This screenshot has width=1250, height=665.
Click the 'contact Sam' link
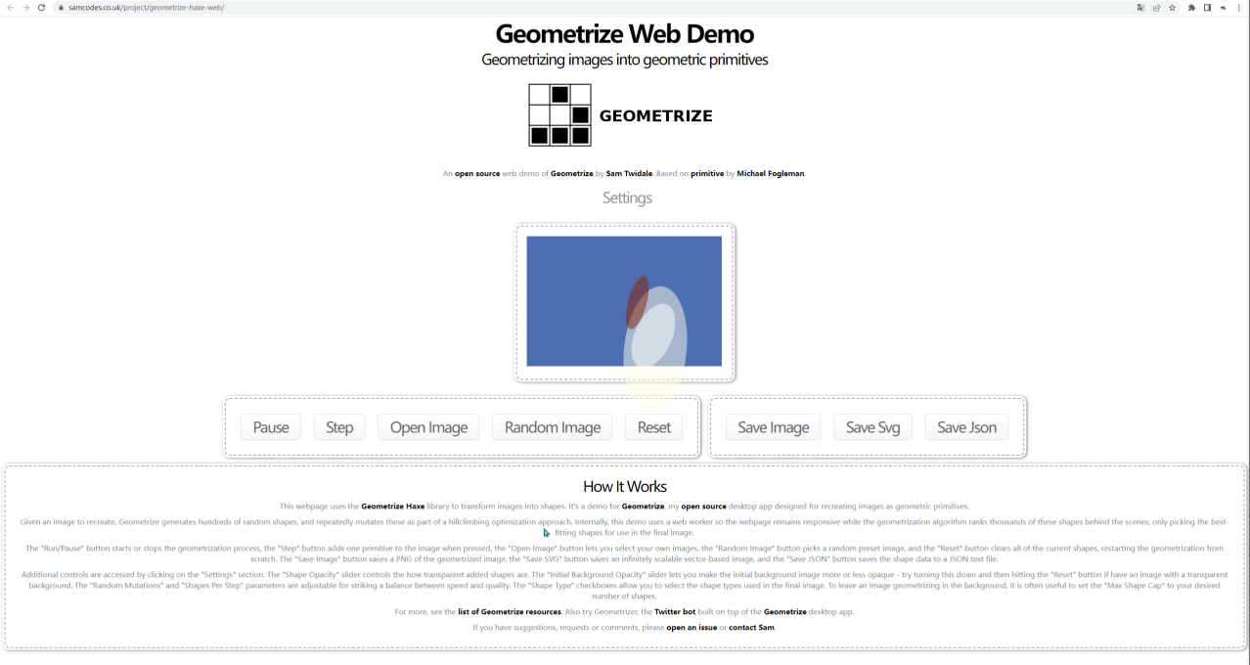(752, 628)
